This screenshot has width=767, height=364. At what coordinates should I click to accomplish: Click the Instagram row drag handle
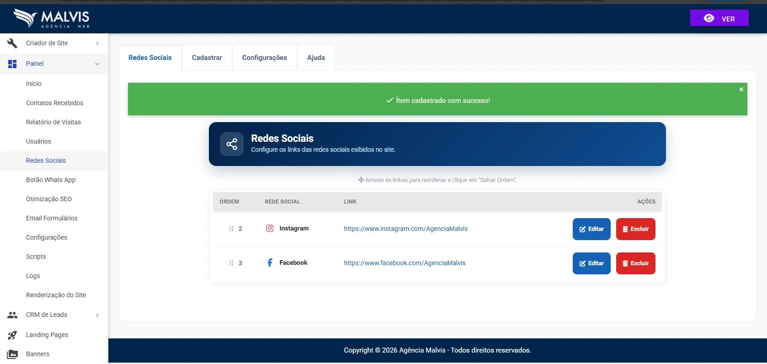[231, 229]
